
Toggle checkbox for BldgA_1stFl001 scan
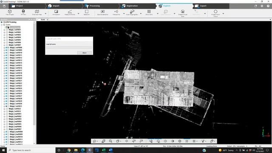[x=7, y=30]
